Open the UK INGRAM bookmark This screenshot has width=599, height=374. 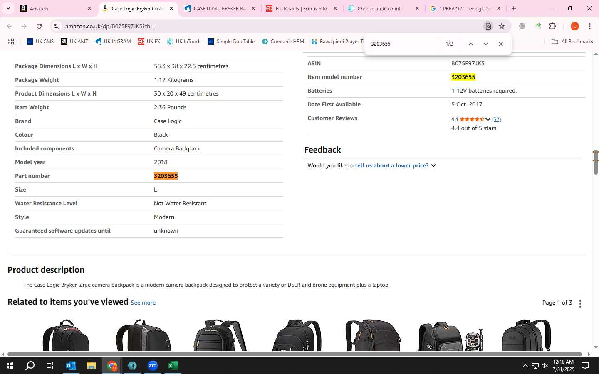pyautogui.click(x=113, y=42)
